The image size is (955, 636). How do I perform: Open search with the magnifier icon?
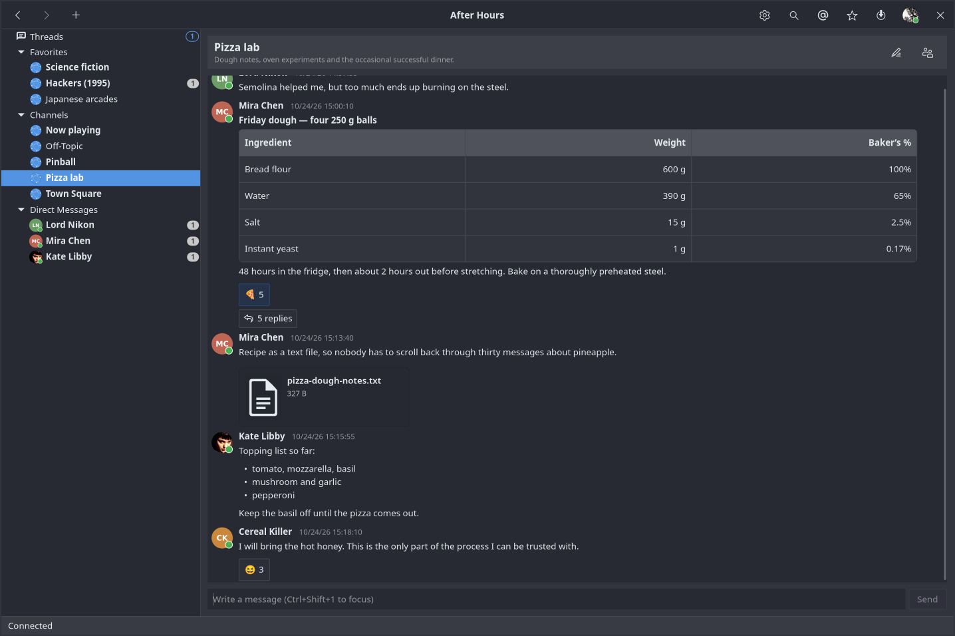point(794,15)
